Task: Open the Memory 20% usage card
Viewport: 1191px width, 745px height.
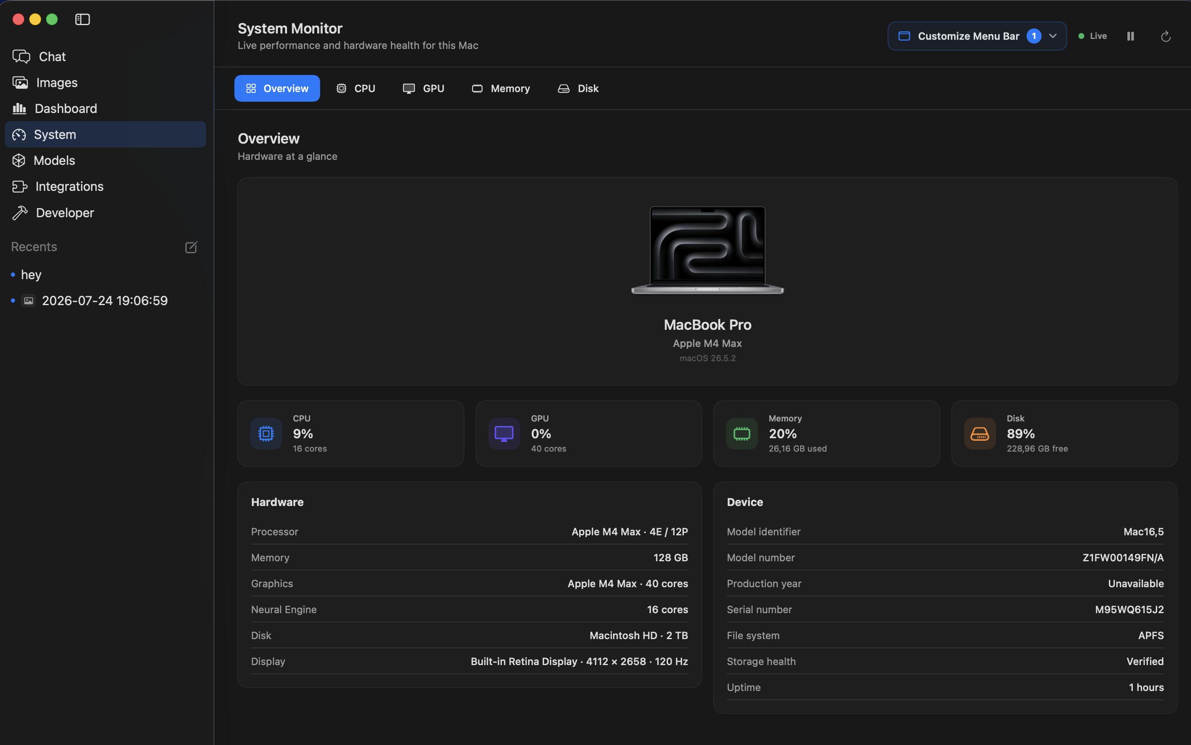Action: [827, 434]
